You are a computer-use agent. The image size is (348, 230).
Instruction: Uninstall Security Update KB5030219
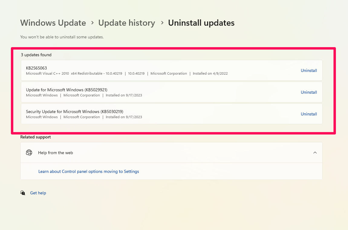point(309,114)
